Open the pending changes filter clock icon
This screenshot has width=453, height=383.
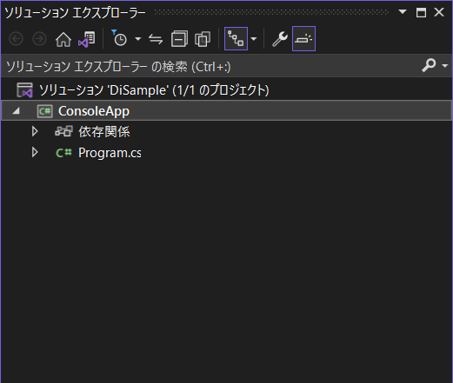point(119,38)
